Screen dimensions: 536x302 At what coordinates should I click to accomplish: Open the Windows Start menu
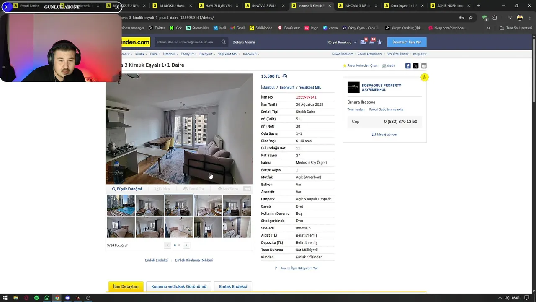(x=5, y=298)
